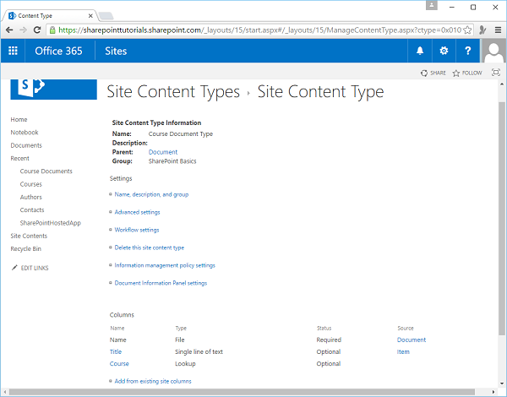507x397 pixels.
Task: Click Delete this site content type
Action: coord(149,247)
